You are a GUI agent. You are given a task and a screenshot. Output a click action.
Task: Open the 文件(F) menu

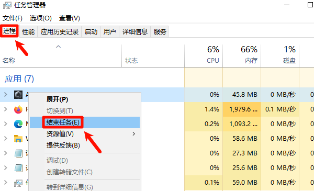coord(13,18)
